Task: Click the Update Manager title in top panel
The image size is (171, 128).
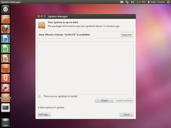Action: tap(11, 2)
